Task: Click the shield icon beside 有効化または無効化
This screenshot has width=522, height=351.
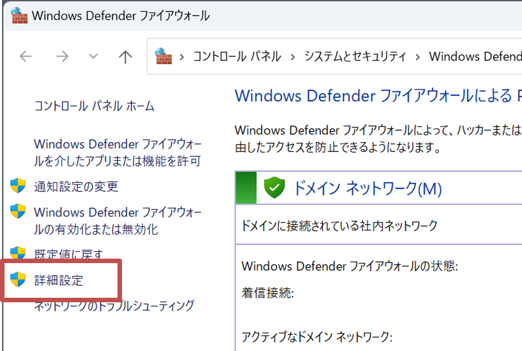Action: pyautogui.click(x=18, y=211)
